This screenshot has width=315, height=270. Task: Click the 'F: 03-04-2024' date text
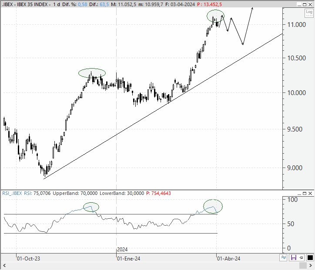tap(180, 4)
